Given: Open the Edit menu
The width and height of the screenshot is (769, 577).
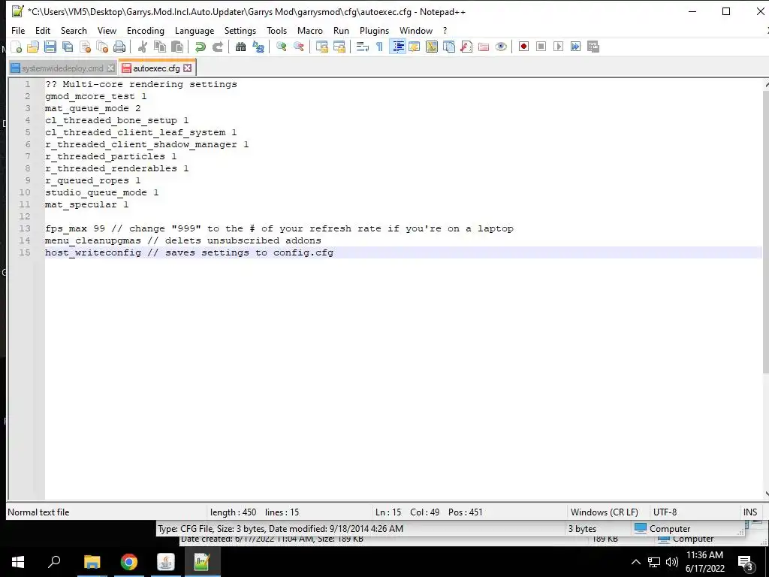Looking at the screenshot, I should coord(43,30).
